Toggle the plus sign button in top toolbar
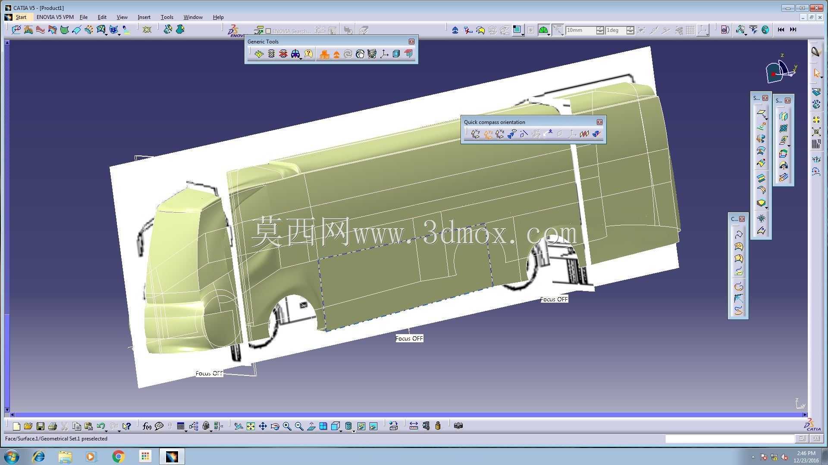The height and width of the screenshot is (465, 828). tap(531, 30)
